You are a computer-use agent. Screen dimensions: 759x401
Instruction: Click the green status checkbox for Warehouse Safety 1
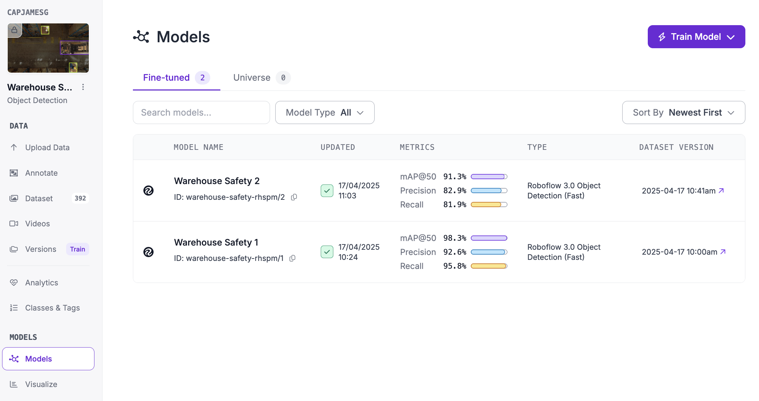tap(327, 252)
